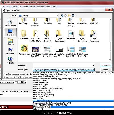Expand the File name dropdown arrow
This screenshot has width=114, height=115.
(x=93, y=66)
